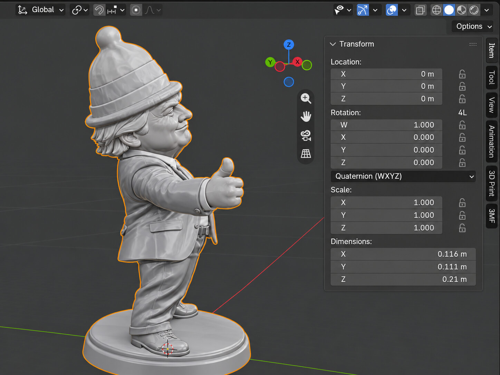Click the Dimensions Z field
500x375 pixels.
click(403, 279)
